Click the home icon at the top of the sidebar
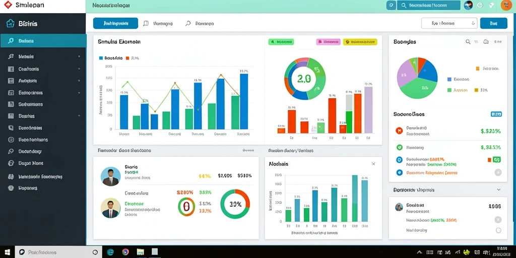 tap(11, 23)
